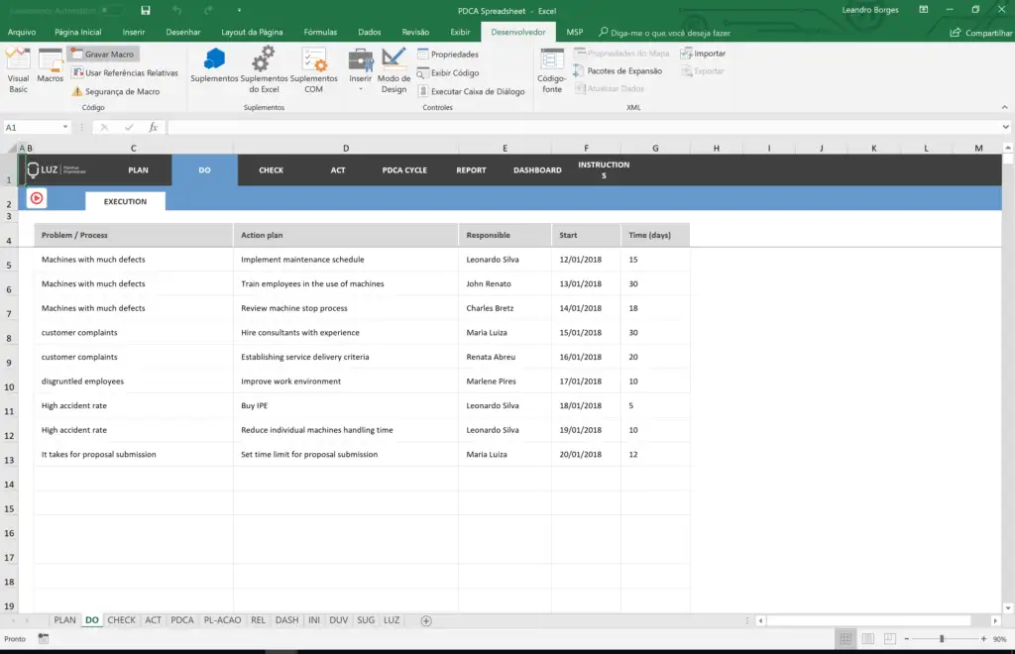
Task: Toggle Usar Referências Relativas
Action: 124,72
